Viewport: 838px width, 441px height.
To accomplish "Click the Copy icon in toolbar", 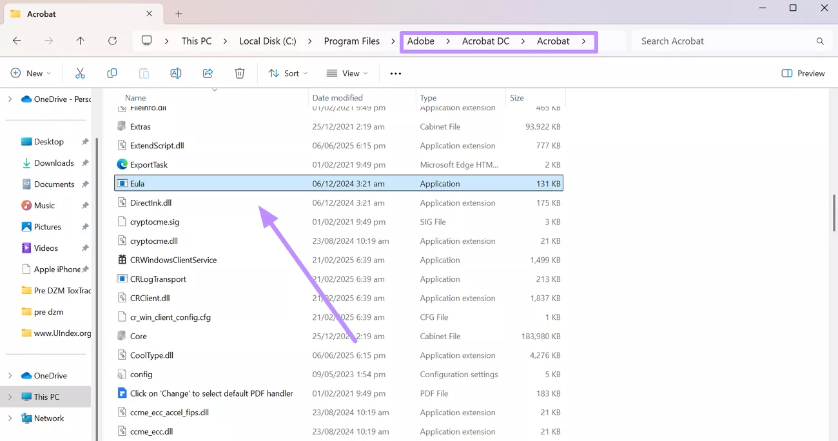I will coord(112,73).
